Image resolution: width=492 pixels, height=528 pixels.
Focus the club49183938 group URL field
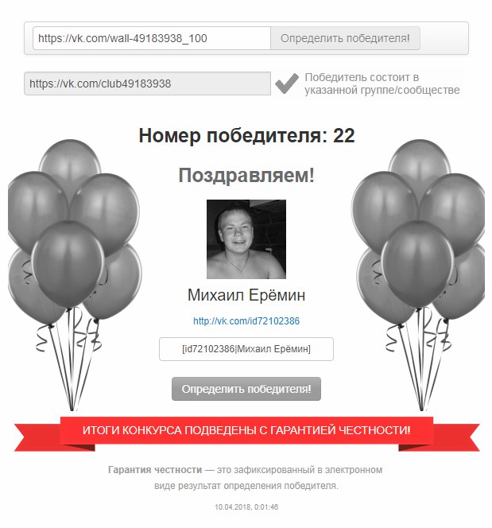click(x=147, y=83)
